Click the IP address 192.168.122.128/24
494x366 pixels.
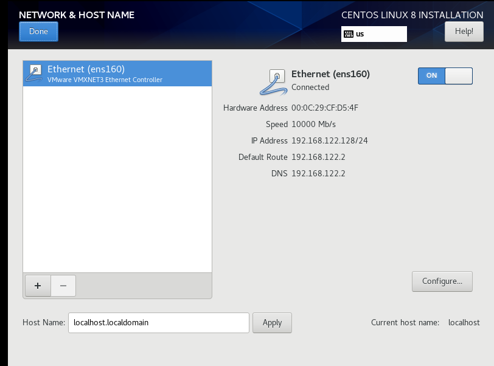click(x=330, y=140)
